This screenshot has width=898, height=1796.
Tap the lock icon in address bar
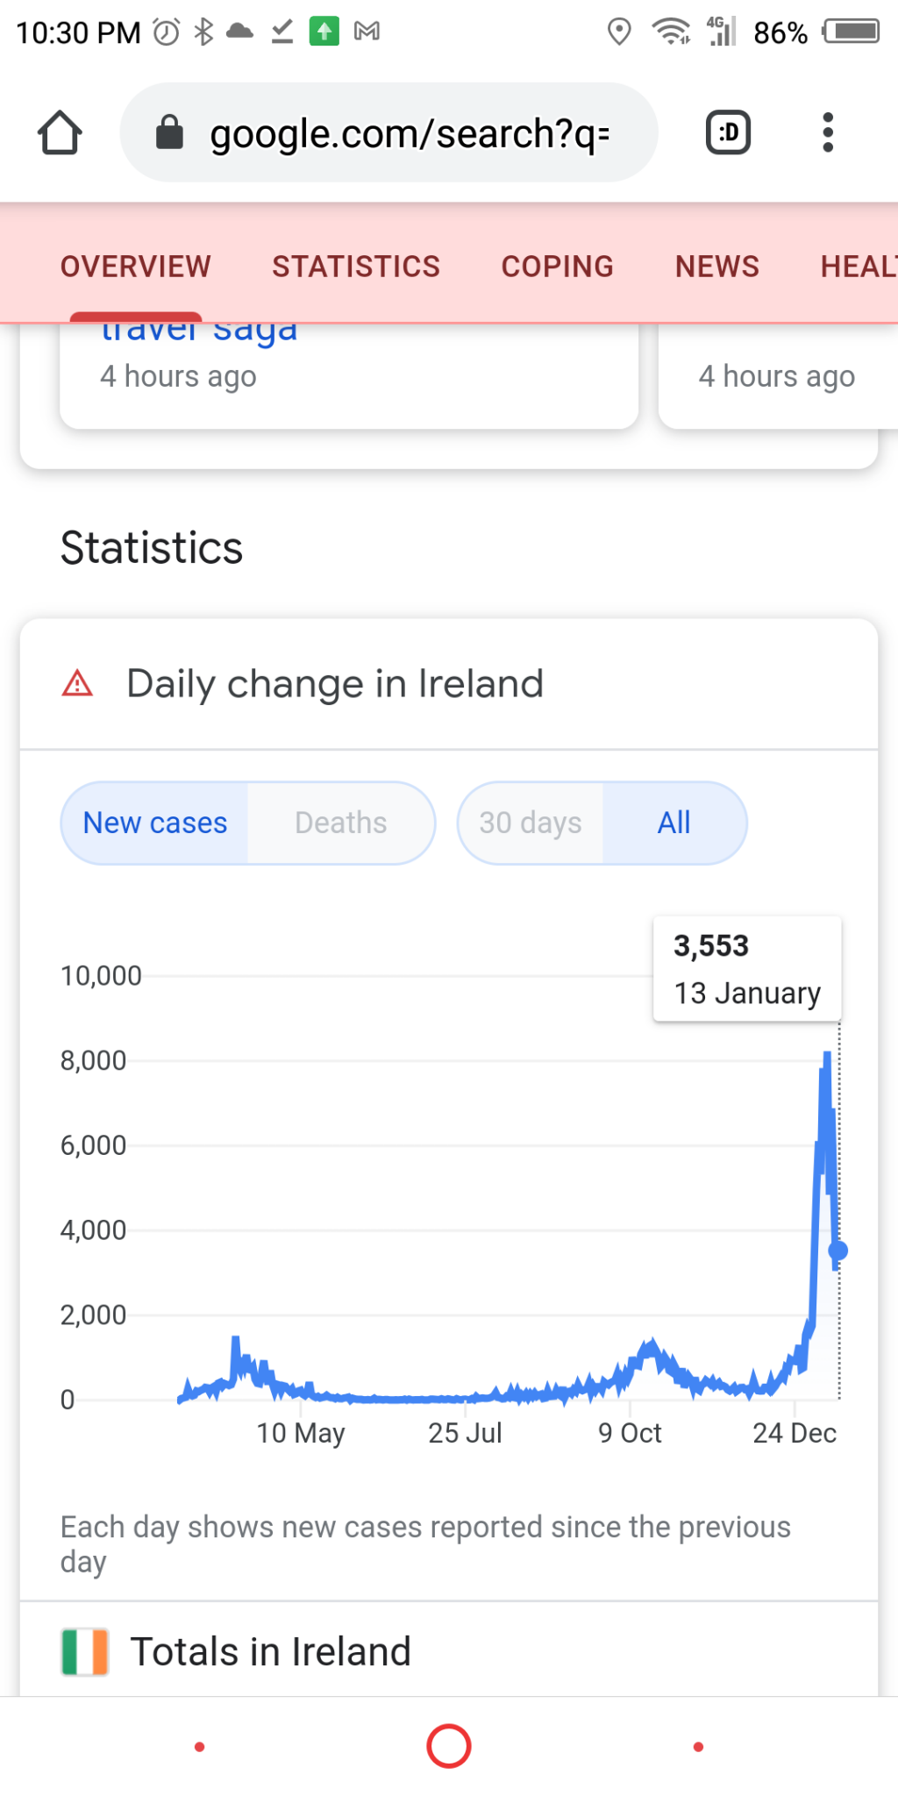click(x=169, y=133)
